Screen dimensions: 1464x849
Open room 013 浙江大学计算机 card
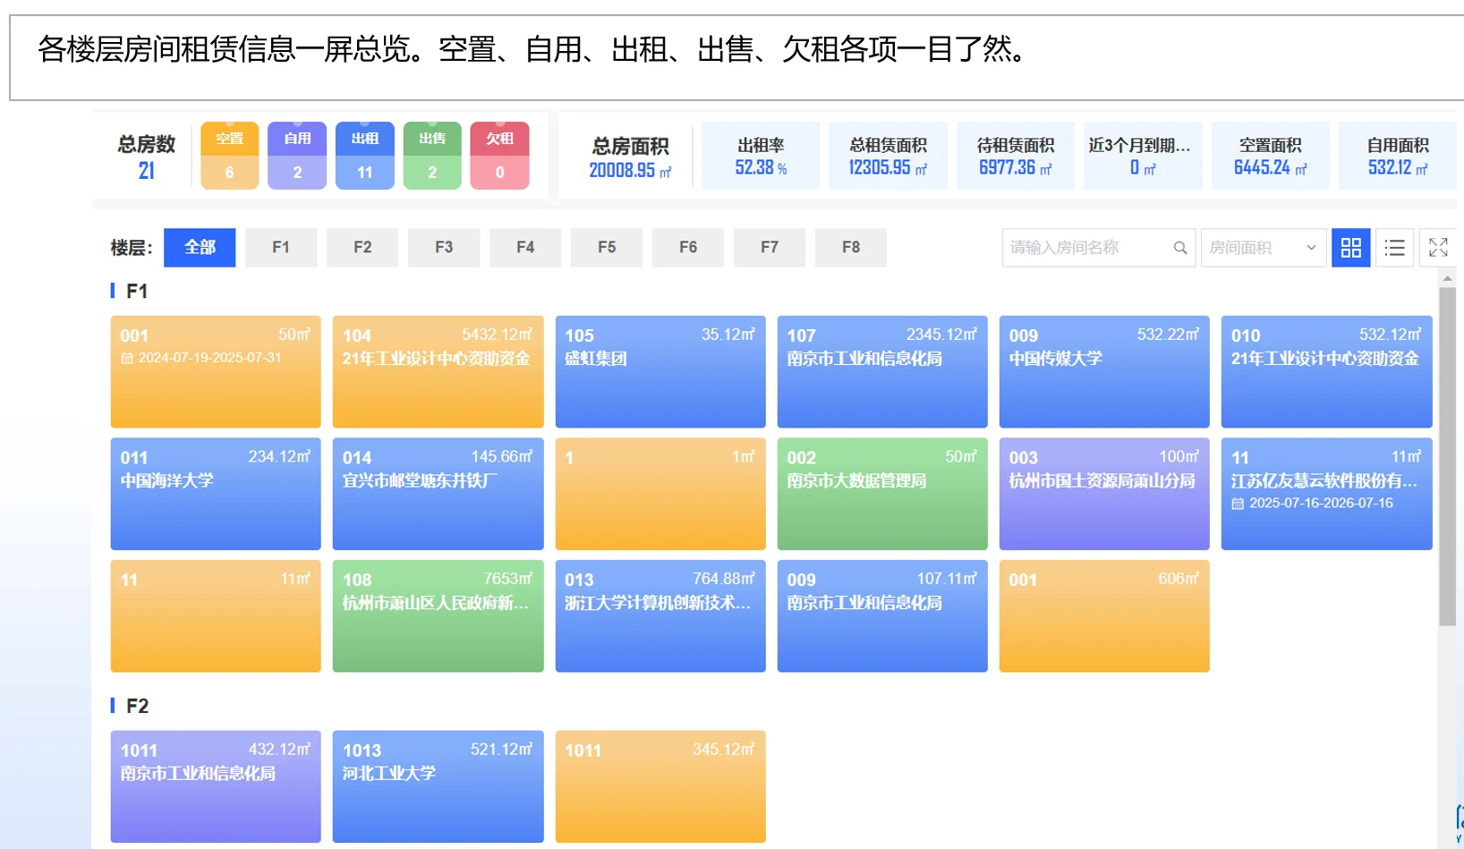pyautogui.click(x=660, y=616)
